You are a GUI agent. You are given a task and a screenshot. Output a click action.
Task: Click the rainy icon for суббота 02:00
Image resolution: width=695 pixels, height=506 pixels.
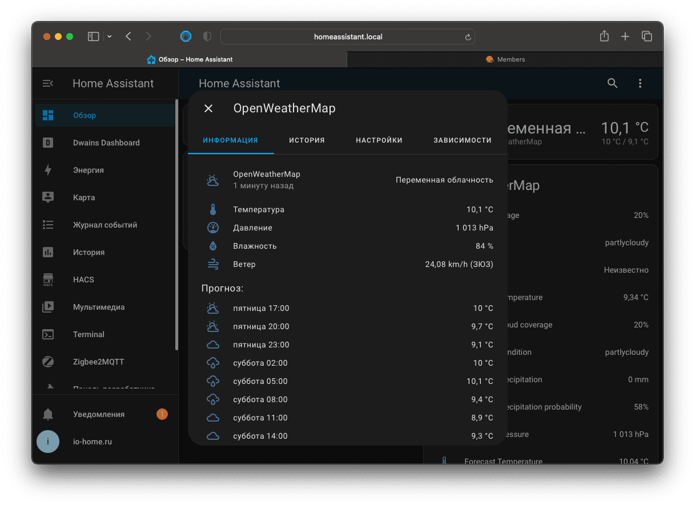click(x=212, y=363)
